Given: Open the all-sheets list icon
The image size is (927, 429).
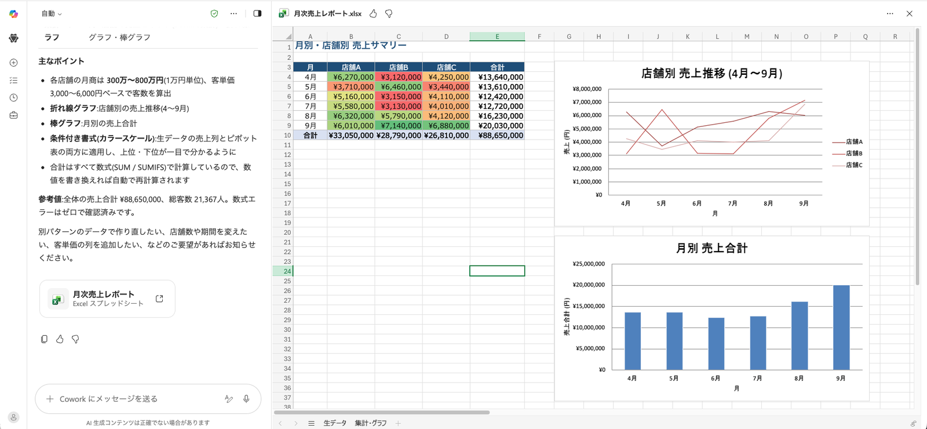Looking at the screenshot, I should click(x=311, y=423).
